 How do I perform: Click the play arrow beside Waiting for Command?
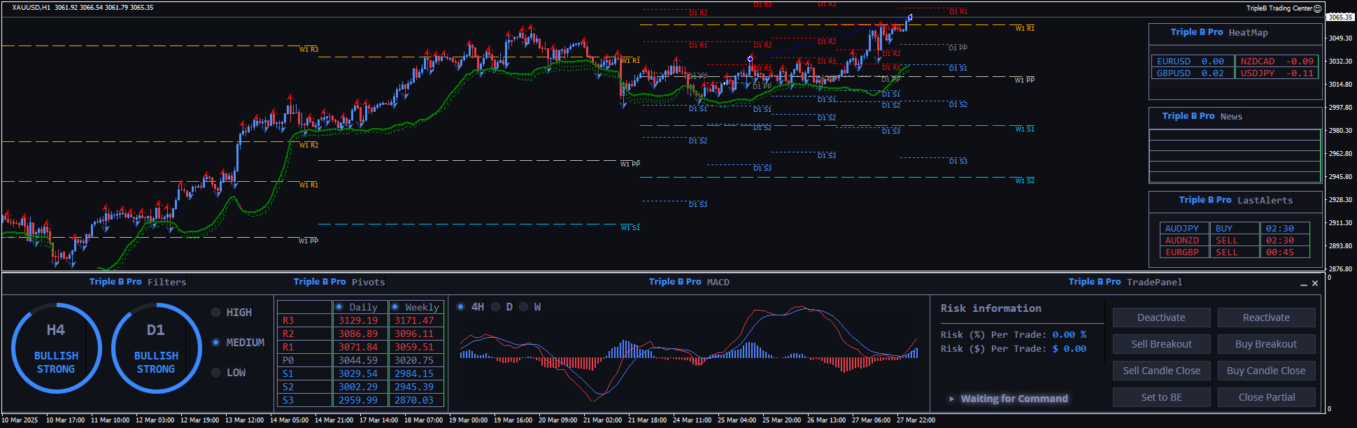[951, 399]
